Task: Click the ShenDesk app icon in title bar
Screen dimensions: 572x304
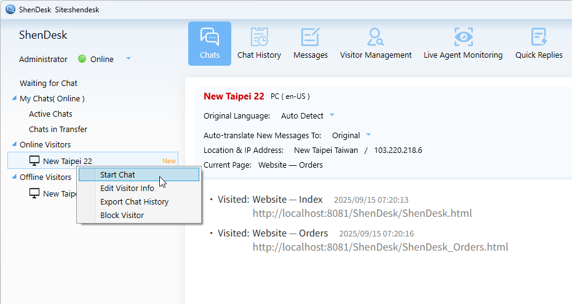Action: [10, 10]
